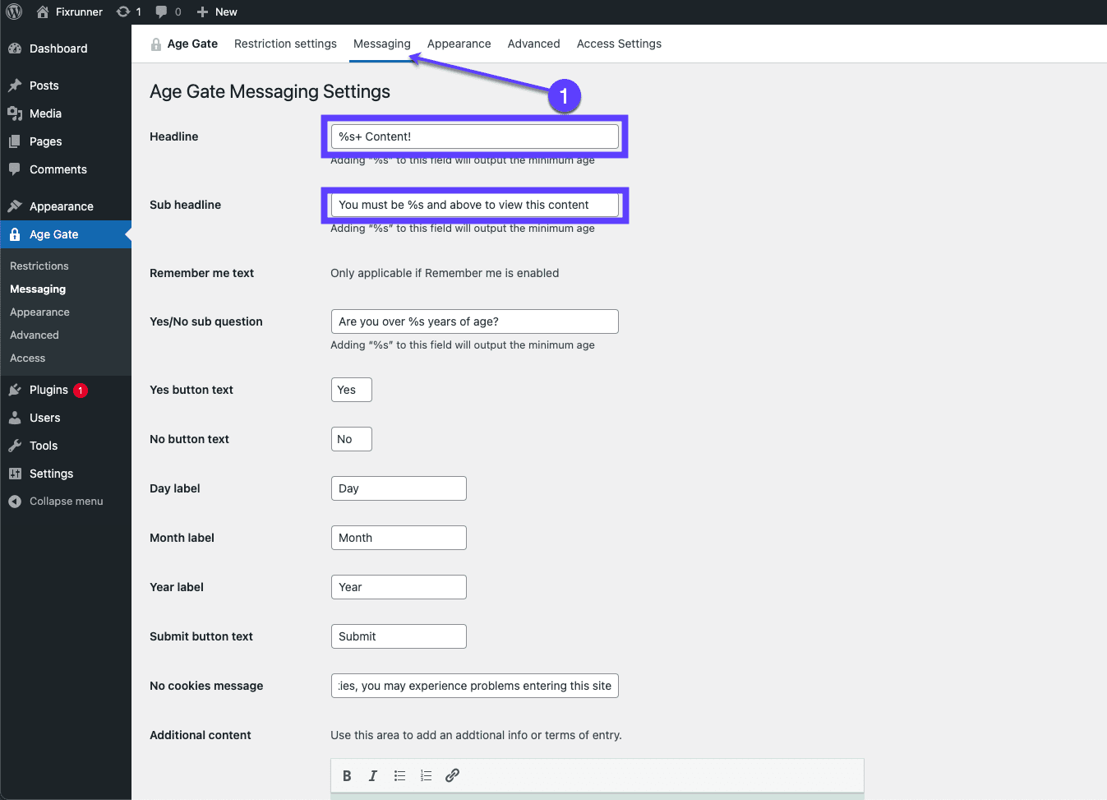Viewport: 1107px width, 800px height.
Task: Focus the Day label field
Action: point(399,488)
